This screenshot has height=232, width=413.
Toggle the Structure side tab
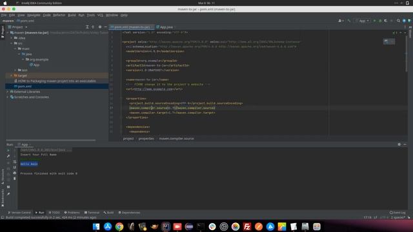coord(3,177)
